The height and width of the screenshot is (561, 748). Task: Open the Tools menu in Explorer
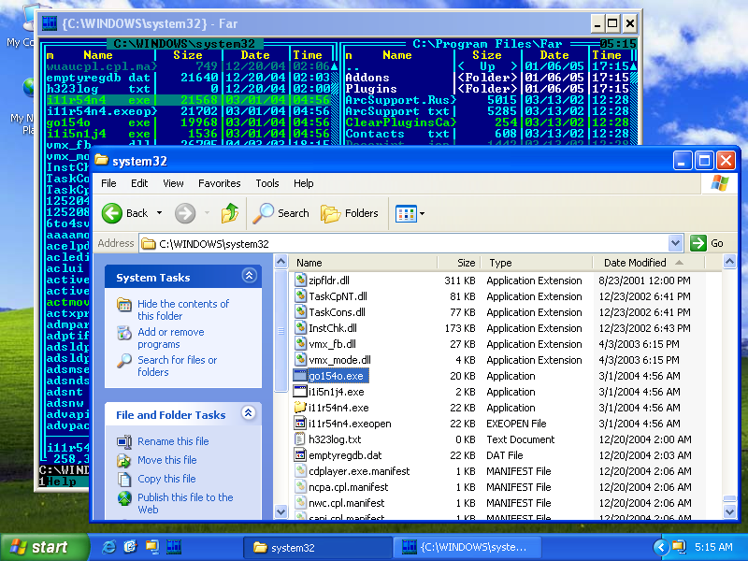pyautogui.click(x=267, y=183)
